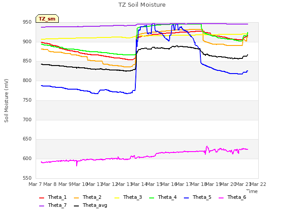
Task: Click the Theta_7 legend label
Action: [57, 205]
